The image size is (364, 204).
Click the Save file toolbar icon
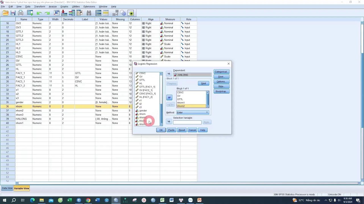(13, 13)
